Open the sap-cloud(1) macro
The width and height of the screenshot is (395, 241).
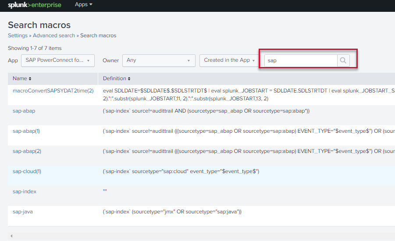click(27, 171)
